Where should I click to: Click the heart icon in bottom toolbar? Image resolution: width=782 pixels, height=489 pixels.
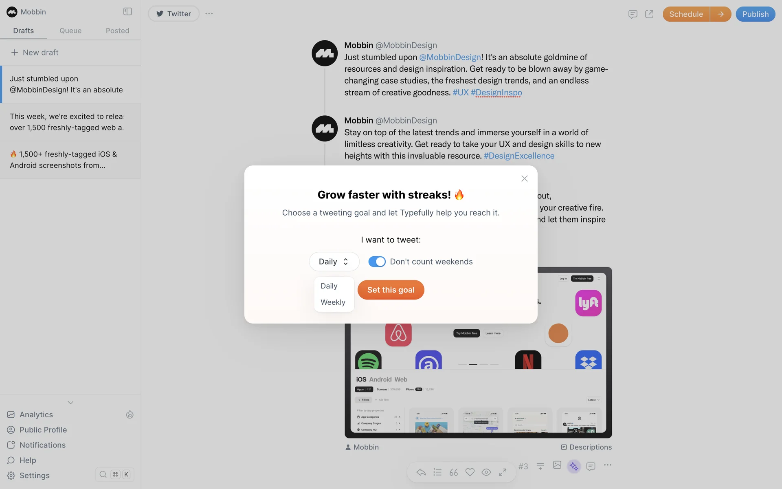pos(470,472)
